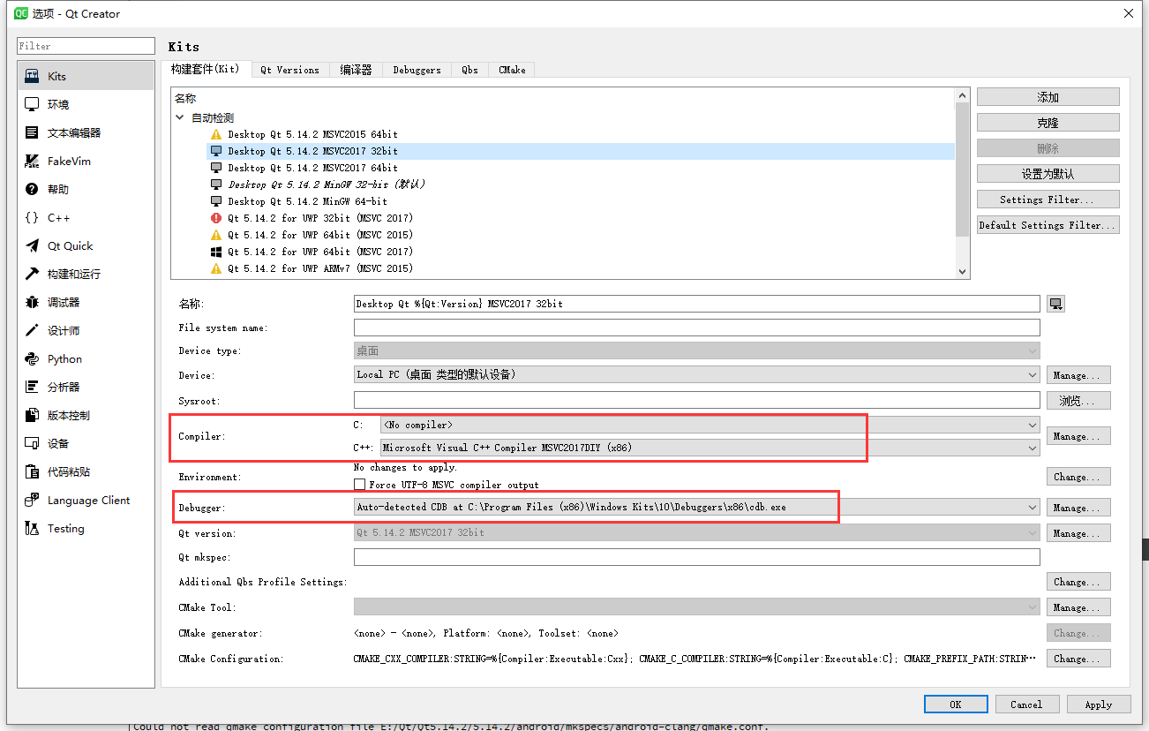Switch to the Qt Versions tab
The width and height of the screenshot is (1149, 731).
coord(289,70)
